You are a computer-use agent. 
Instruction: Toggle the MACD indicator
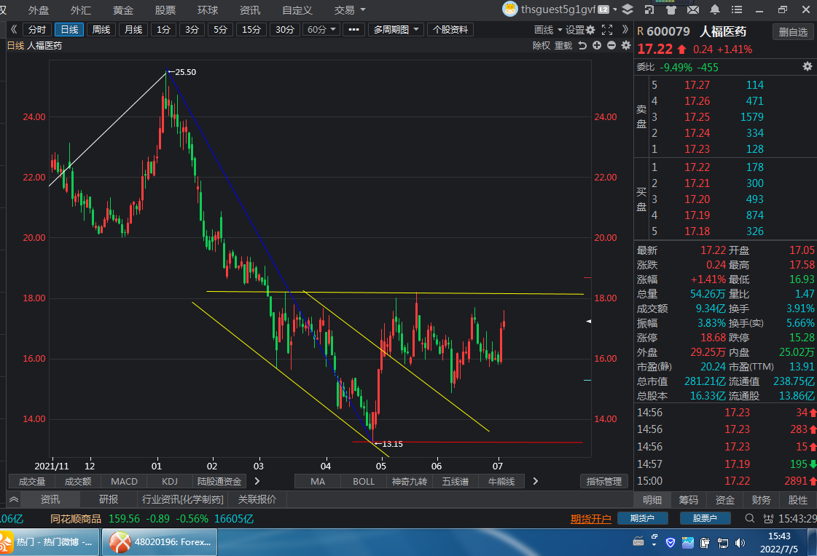pos(124,482)
